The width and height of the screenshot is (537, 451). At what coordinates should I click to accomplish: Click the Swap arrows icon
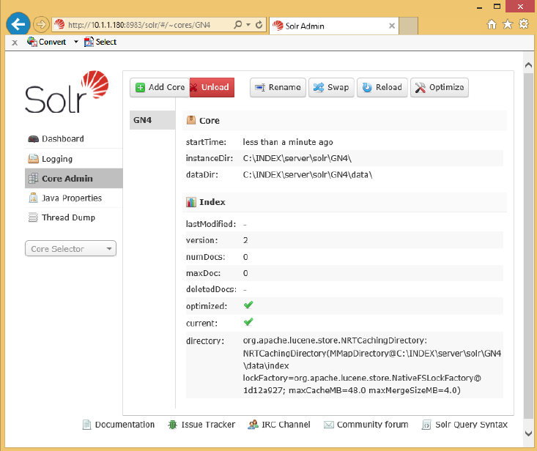[x=319, y=88]
